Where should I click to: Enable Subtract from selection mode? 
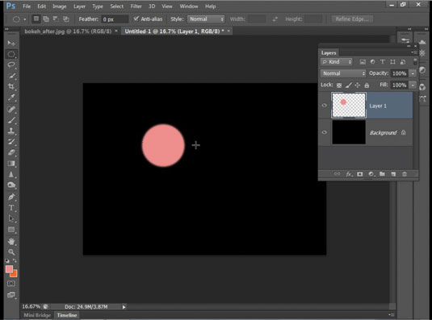pos(56,19)
